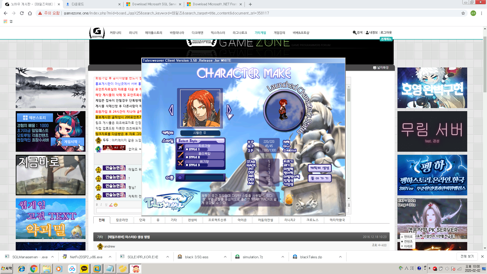
Task: Expand options for blackTales.zip download
Action: coord(340,257)
